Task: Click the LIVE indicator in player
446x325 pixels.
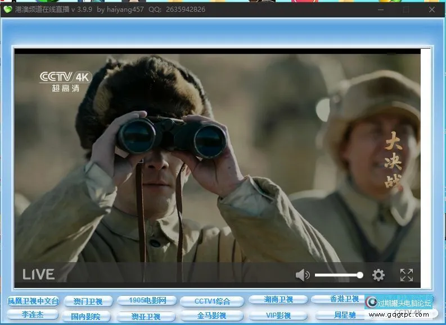Action: pyautogui.click(x=38, y=274)
